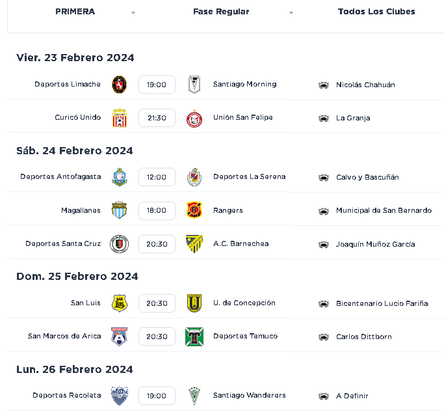Select the Curicó Unido team logo
The width and height of the screenshot is (444, 412).
tap(119, 118)
